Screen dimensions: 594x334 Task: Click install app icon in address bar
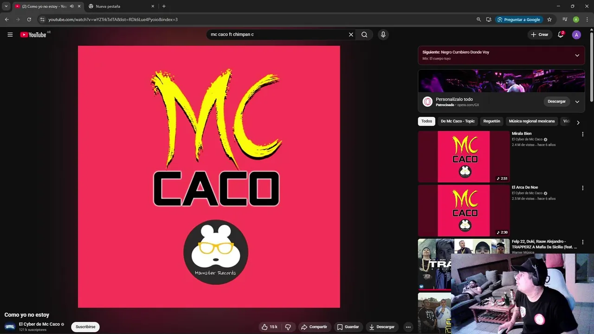(x=489, y=19)
